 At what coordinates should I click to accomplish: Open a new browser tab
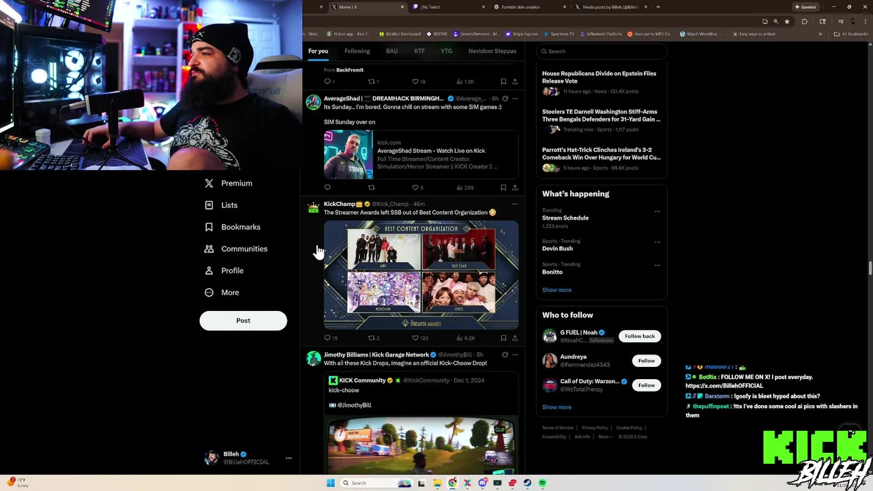pos(657,7)
